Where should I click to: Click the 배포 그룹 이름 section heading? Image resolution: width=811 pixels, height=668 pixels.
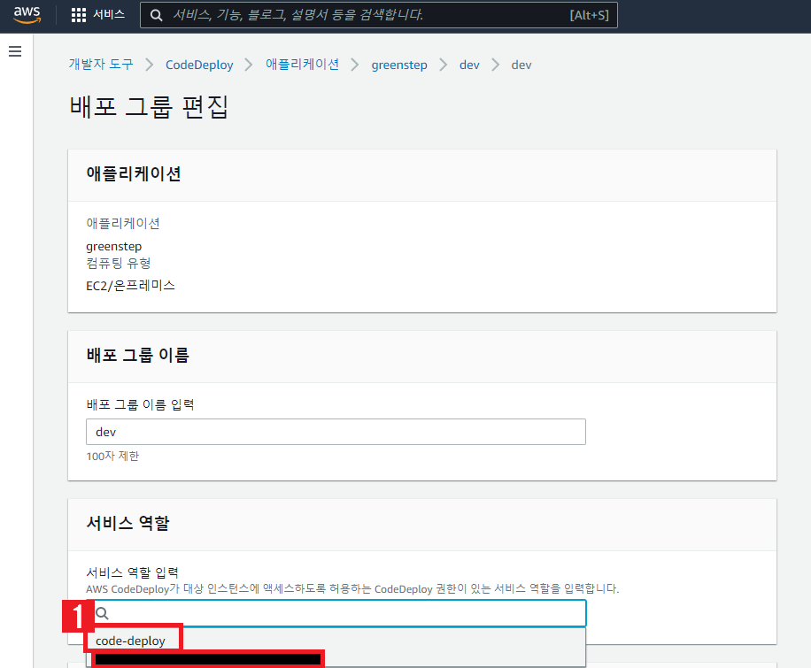137,355
